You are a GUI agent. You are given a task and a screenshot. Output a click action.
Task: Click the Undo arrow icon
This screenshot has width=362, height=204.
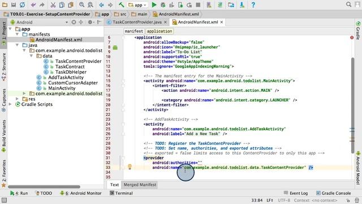33,5
